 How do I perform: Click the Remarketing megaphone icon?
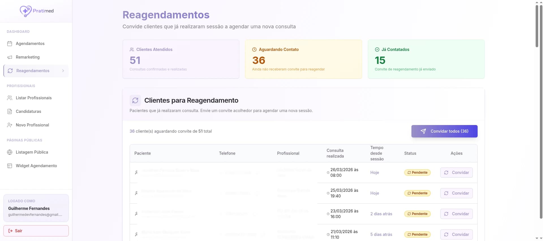(10, 57)
